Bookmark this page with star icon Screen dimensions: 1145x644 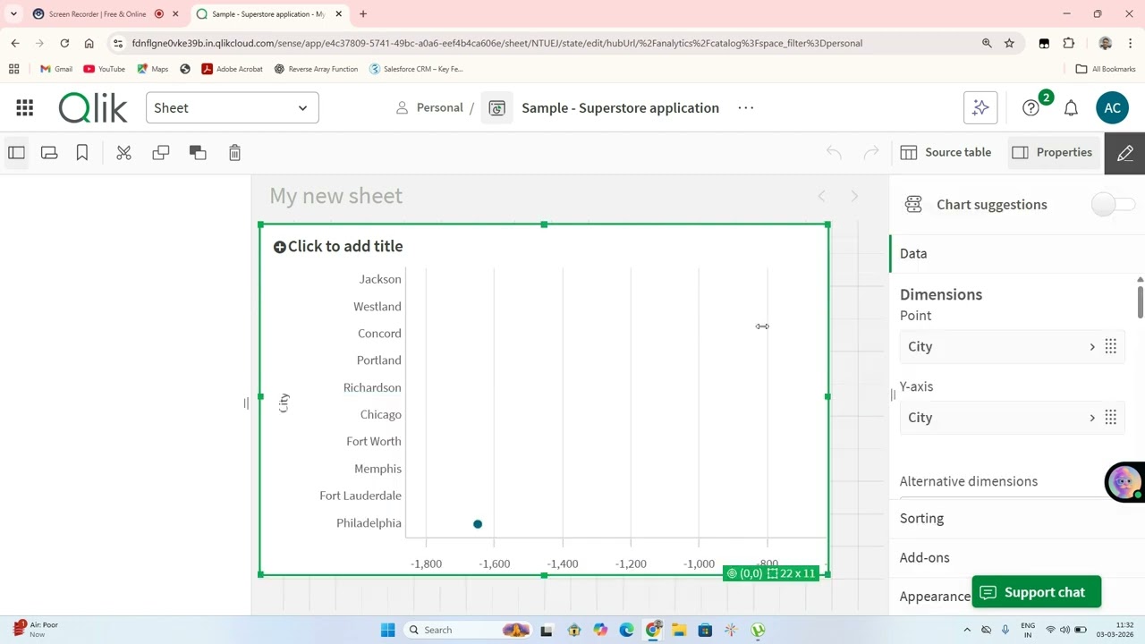[1009, 43]
